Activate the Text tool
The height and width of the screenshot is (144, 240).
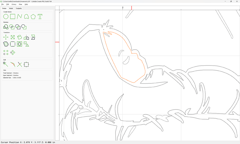(40, 17)
